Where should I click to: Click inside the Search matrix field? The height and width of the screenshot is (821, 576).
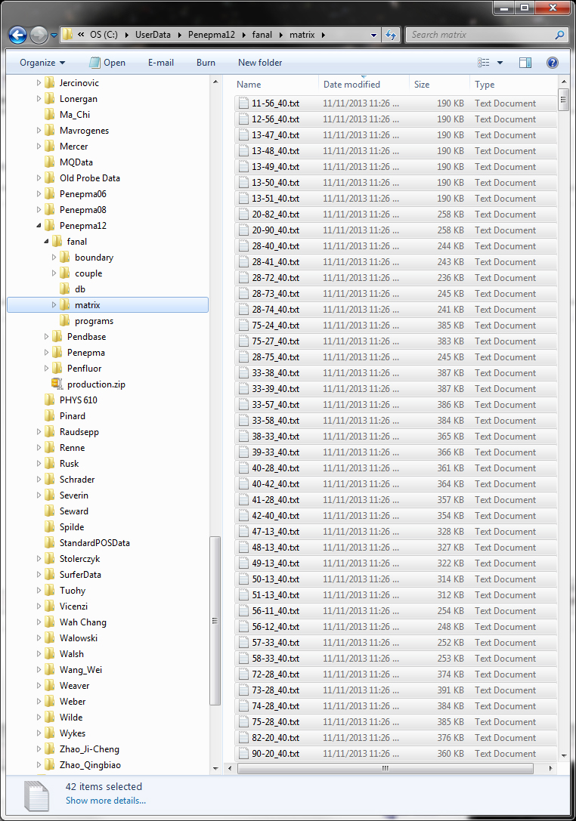click(480, 35)
